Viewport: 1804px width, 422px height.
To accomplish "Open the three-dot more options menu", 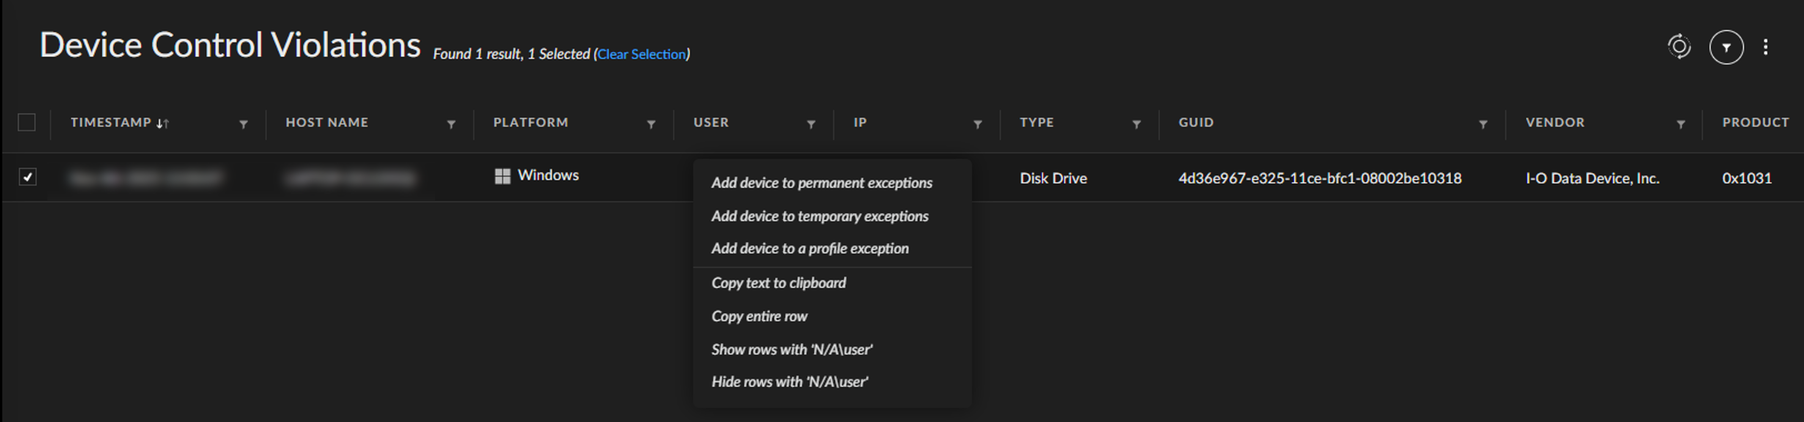I will coord(1766,47).
